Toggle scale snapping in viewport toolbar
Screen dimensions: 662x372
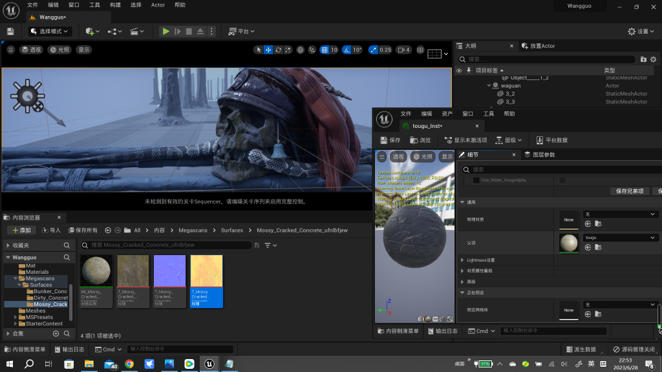coord(373,50)
